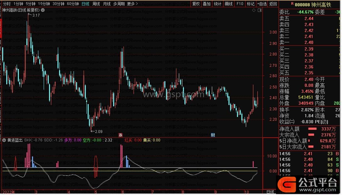The image size is (342, 195).
Task: Click the blue 财 event marker
Action: pos(213,135)
